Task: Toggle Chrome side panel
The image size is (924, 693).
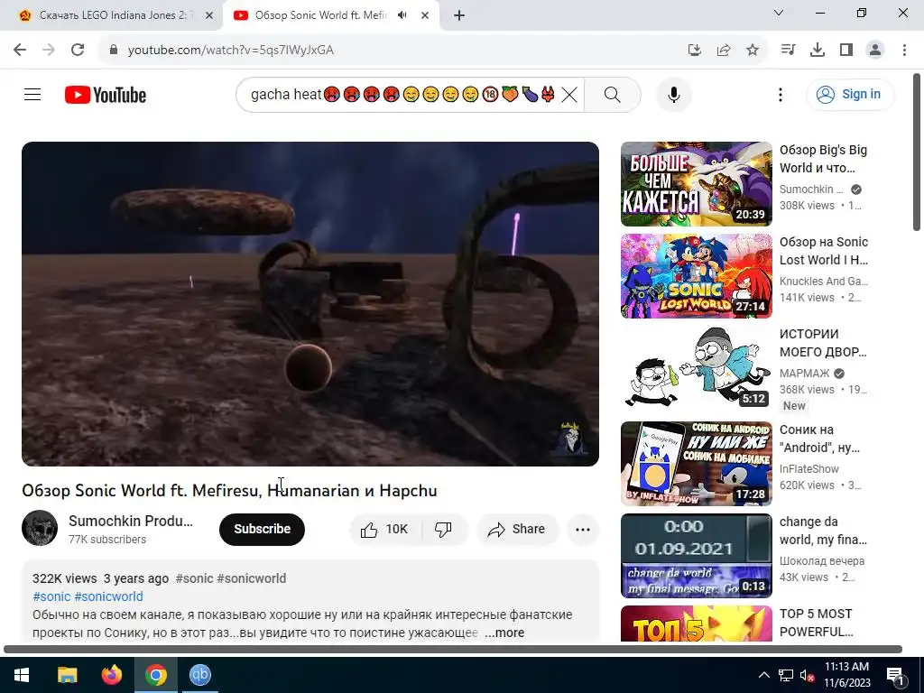Action: coord(846,50)
